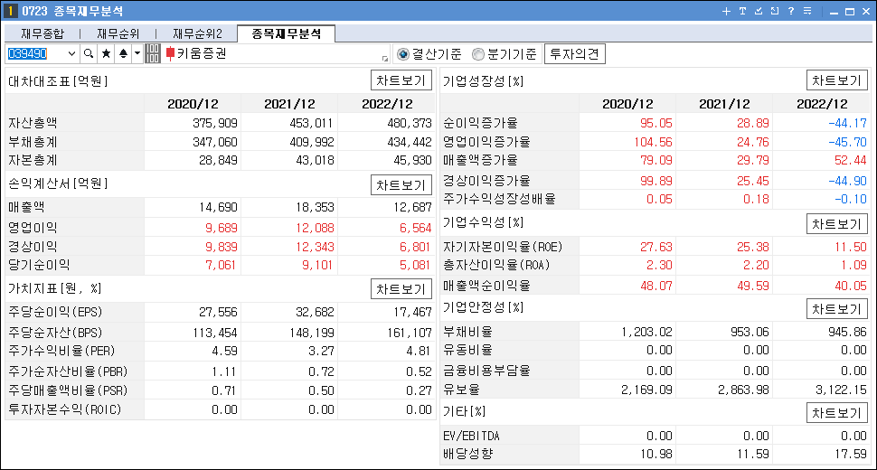Select the 분기기준 radio button
This screenshot has width=877, height=470.
coord(478,54)
